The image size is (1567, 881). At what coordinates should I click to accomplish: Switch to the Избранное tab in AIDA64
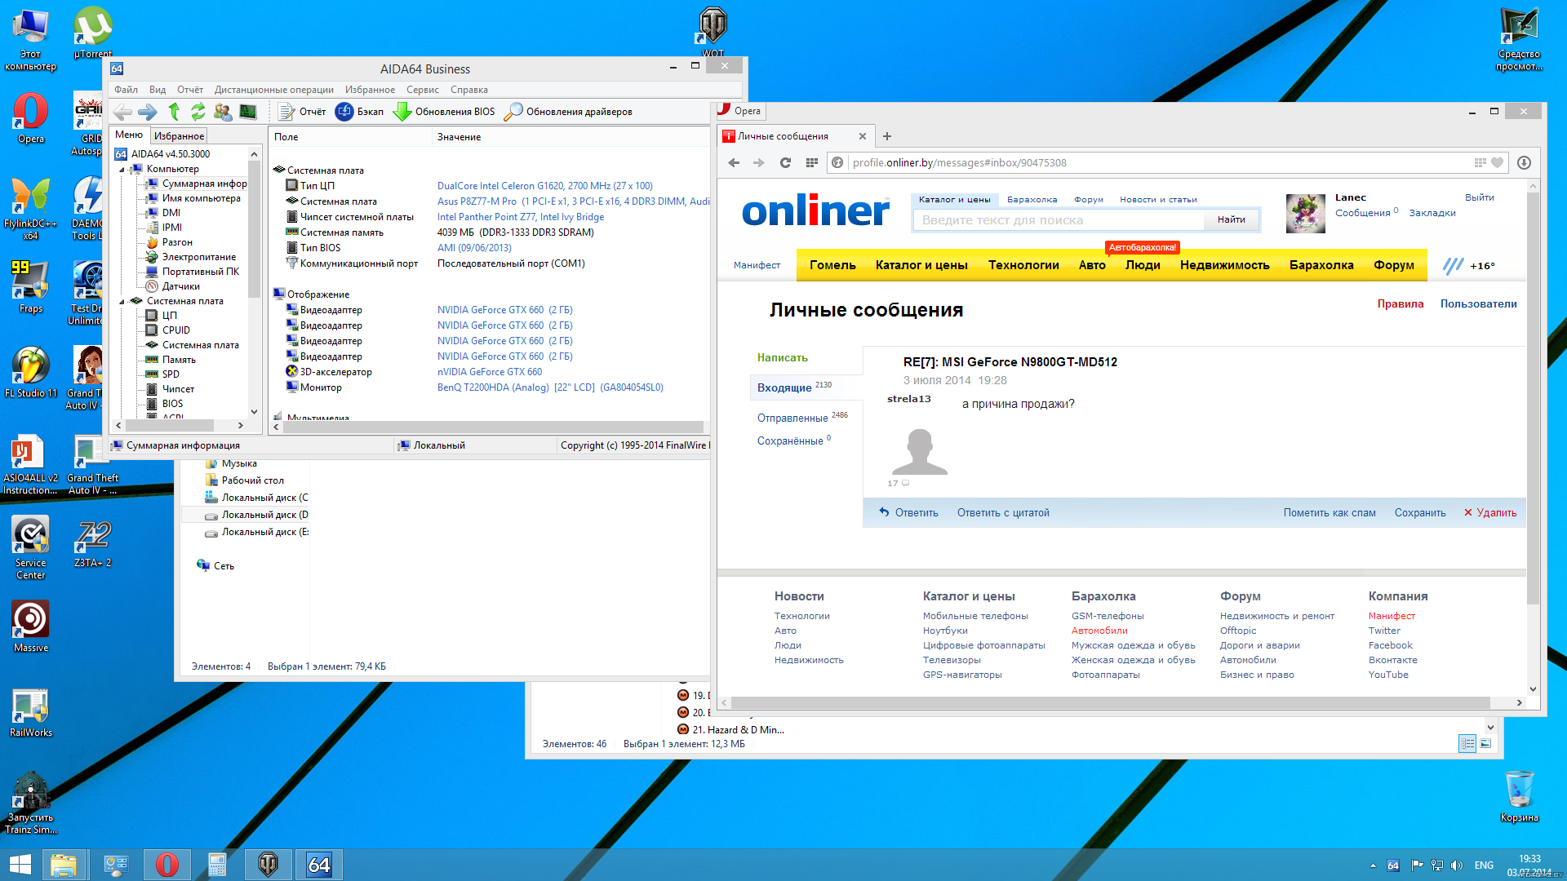click(179, 136)
